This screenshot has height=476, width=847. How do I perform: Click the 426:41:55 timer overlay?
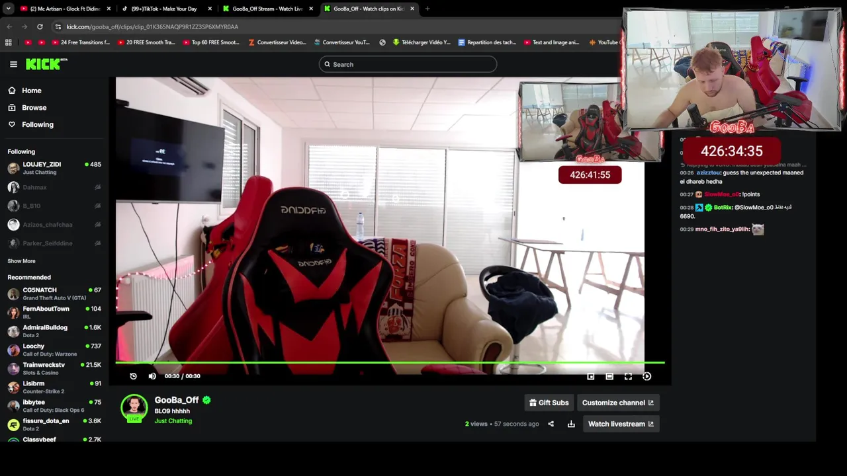(x=590, y=175)
